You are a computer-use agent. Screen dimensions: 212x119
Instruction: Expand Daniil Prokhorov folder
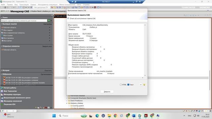point(67,101)
